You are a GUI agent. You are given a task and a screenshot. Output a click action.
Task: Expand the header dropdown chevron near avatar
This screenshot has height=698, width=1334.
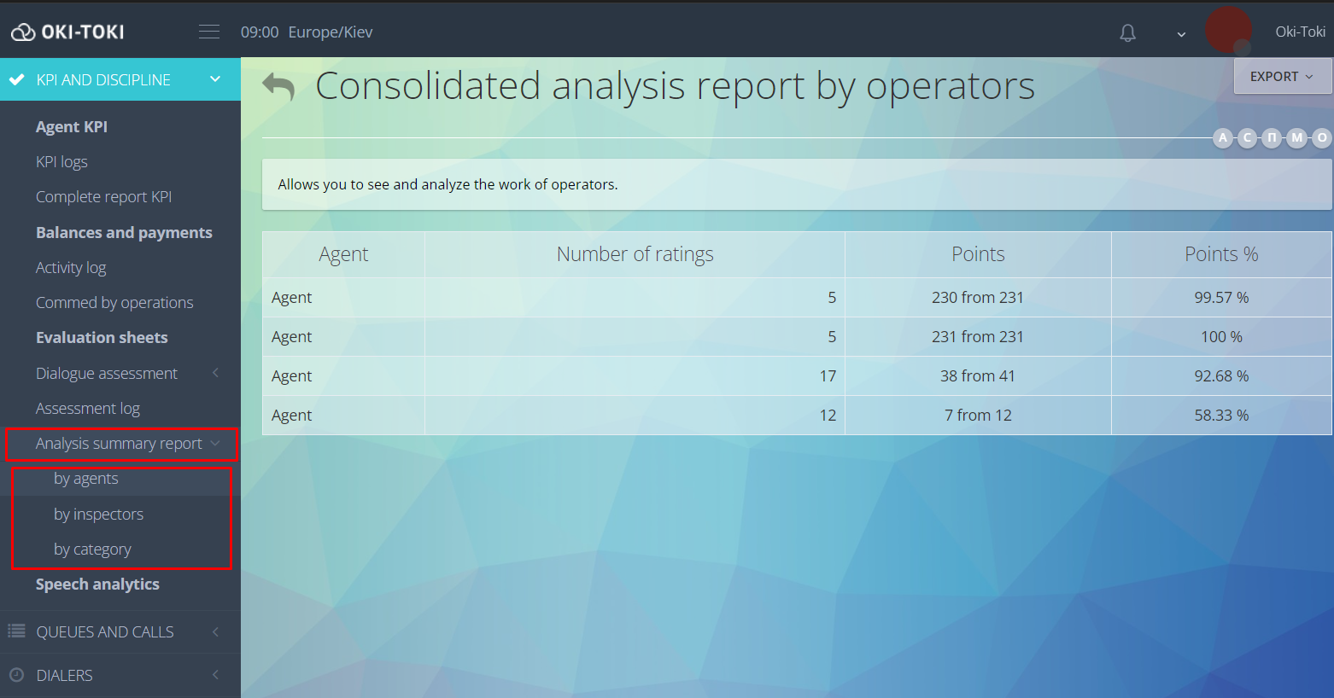1181,34
